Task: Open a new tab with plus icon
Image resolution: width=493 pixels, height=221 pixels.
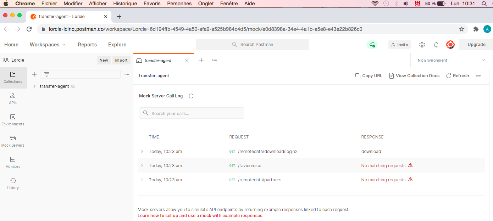Action: (201, 60)
